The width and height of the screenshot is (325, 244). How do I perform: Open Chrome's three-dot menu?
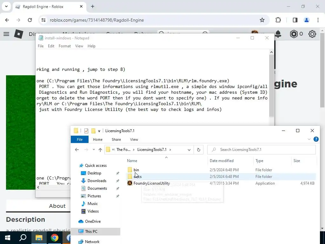(x=318, y=20)
